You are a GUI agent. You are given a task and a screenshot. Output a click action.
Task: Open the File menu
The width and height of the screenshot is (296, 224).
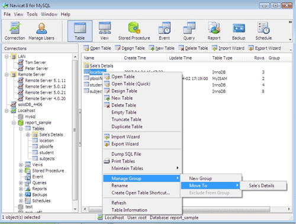[7, 14]
